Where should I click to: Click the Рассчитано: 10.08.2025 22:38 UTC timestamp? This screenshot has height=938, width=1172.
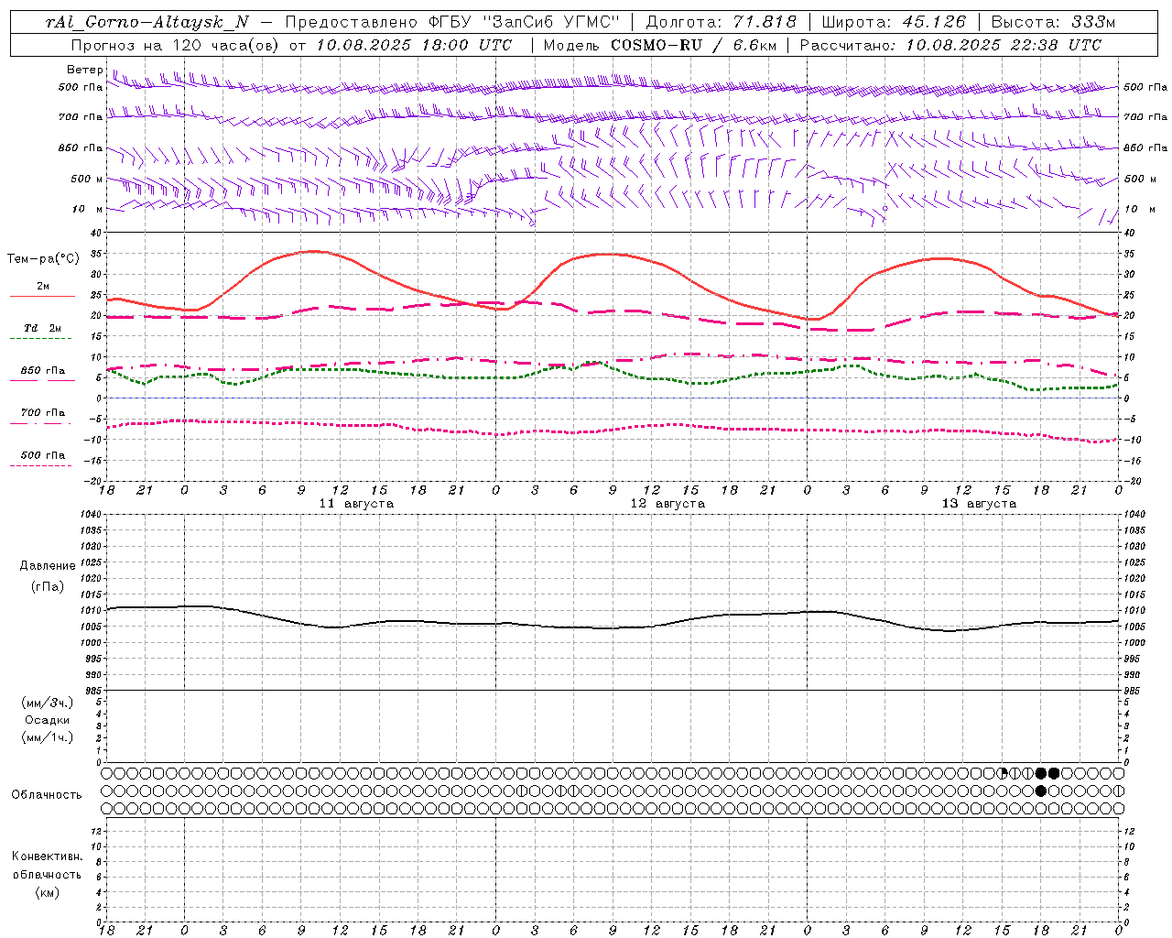[950, 45]
